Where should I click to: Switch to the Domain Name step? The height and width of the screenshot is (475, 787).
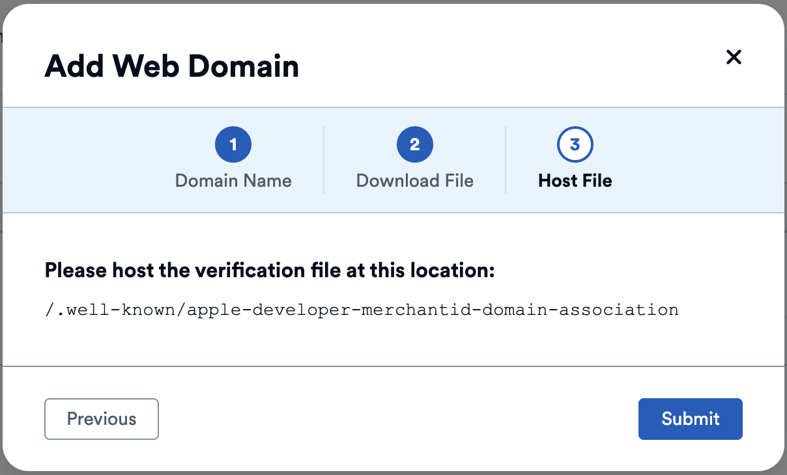tap(233, 180)
